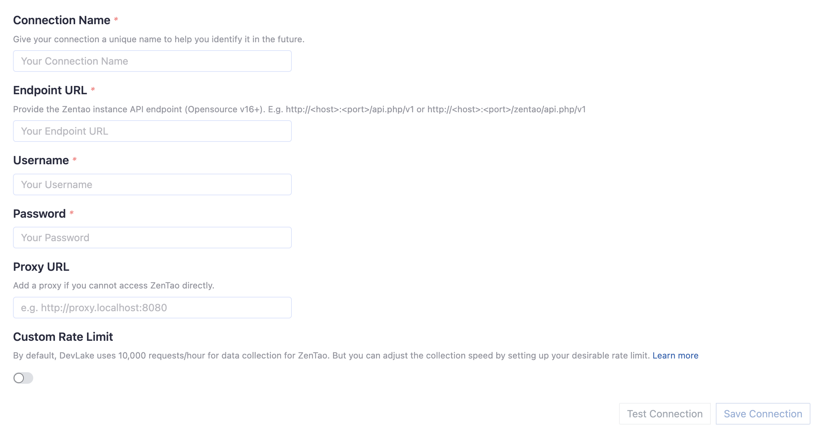Click the Connection Name heading label
The image size is (822, 439).
point(61,20)
